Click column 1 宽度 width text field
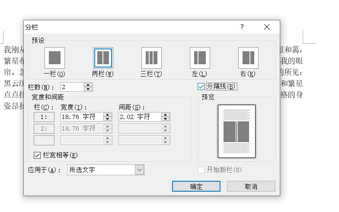This screenshot has height=212, width=339. (x=81, y=117)
